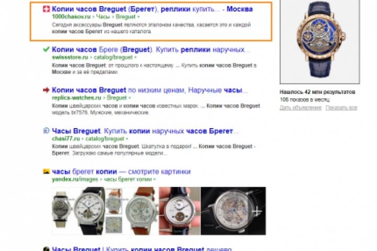Click the green checkmark favicon beside swissstore.ru result
This screenshot has width=377, height=251.
[46, 50]
